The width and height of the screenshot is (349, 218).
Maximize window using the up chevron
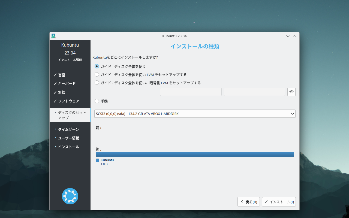click(294, 36)
